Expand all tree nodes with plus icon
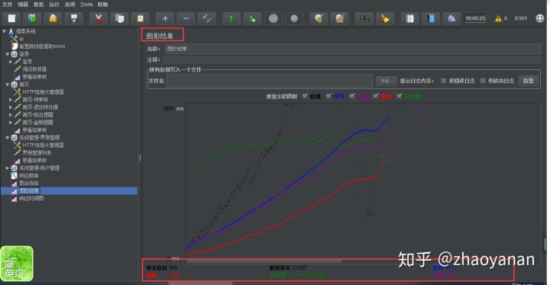This screenshot has height=285, width=550. pos(165,18)
